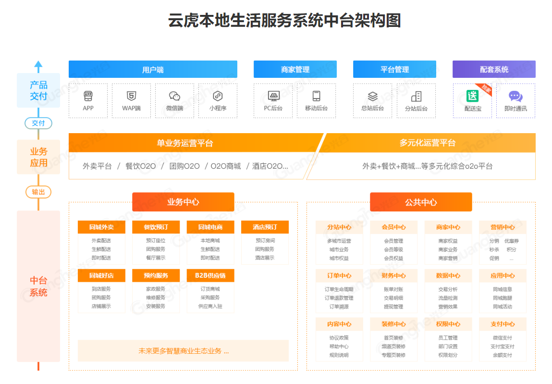Select the 单业务运营平台 orange tab

click(185, 143)
